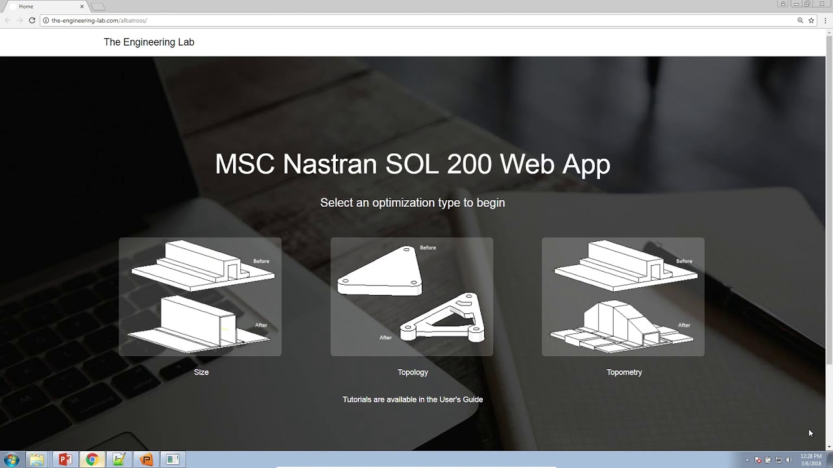Click the Select an optimization type text

tap(413, 203)
